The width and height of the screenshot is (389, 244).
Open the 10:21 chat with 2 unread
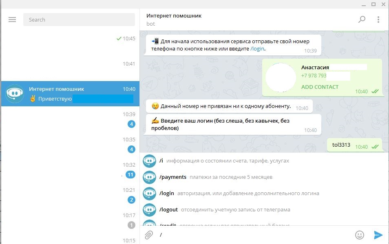pos(70,195)
